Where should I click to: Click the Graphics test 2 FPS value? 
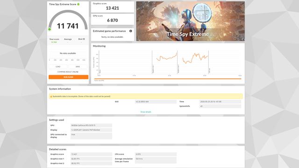pos(92,163)
